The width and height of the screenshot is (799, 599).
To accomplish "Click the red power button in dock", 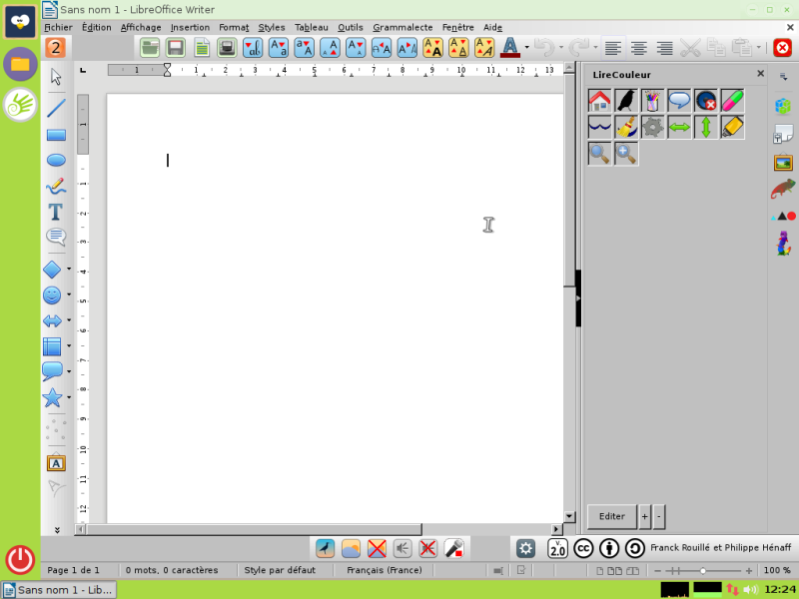I will [x=20, y=560].
